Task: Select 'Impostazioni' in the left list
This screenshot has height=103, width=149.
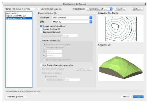Action: [x=19, y=13]
